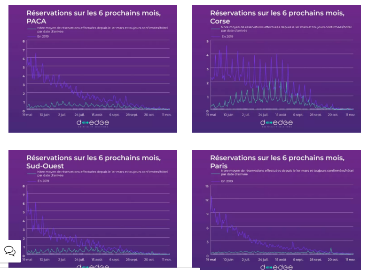
Task: Select 'En 2019' legend in Paris chart
Action: coord(227,180)
